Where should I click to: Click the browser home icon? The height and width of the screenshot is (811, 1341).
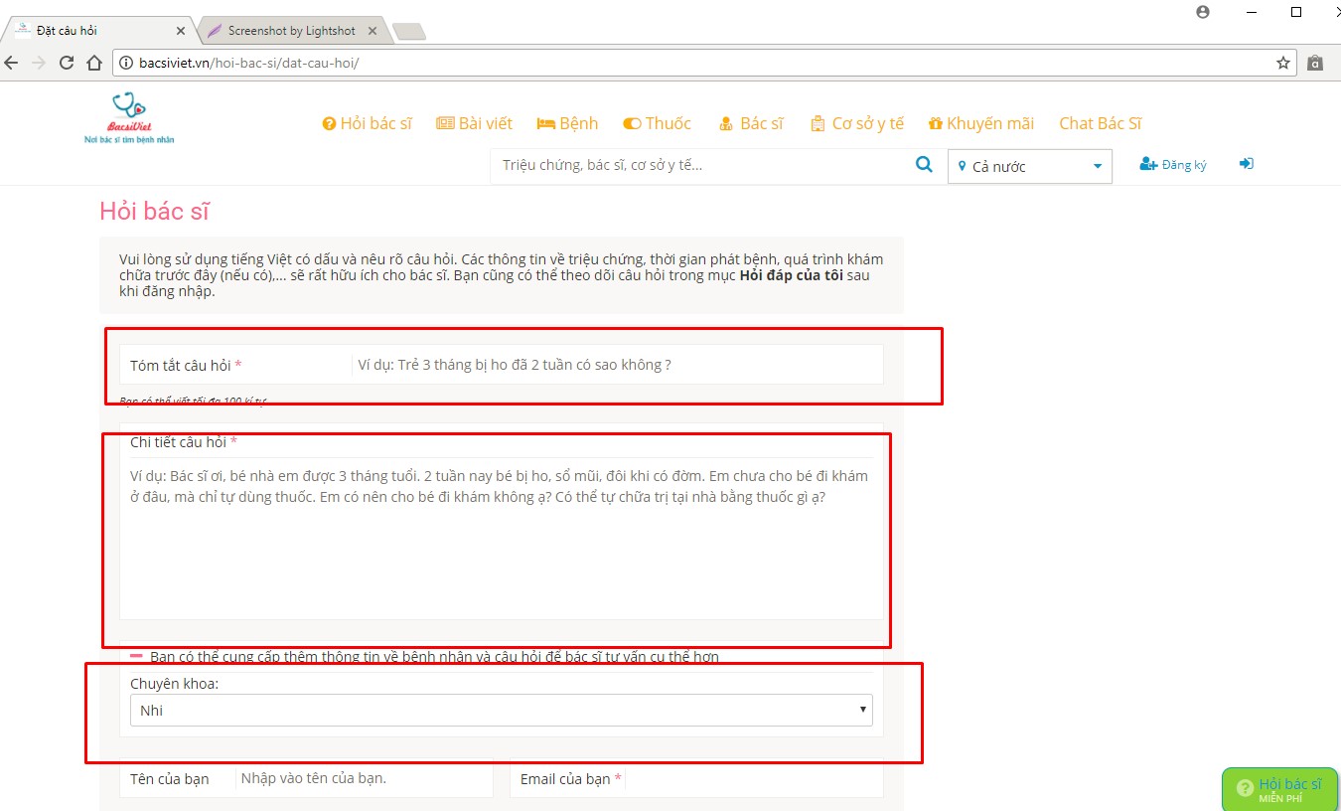click(x=94, y=63)
